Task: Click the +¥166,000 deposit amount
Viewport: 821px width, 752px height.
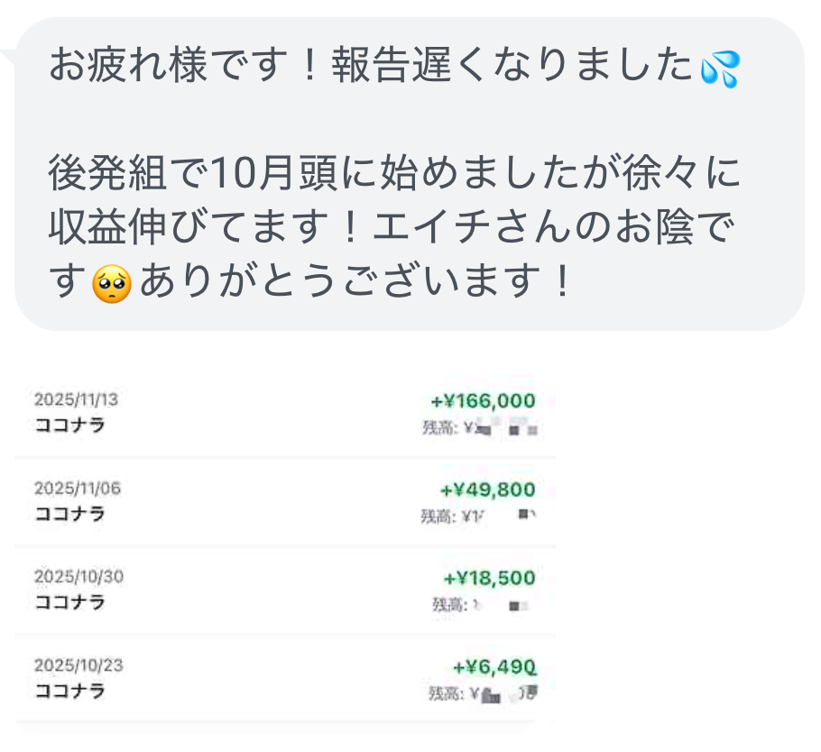Action: tap(483, 401)
